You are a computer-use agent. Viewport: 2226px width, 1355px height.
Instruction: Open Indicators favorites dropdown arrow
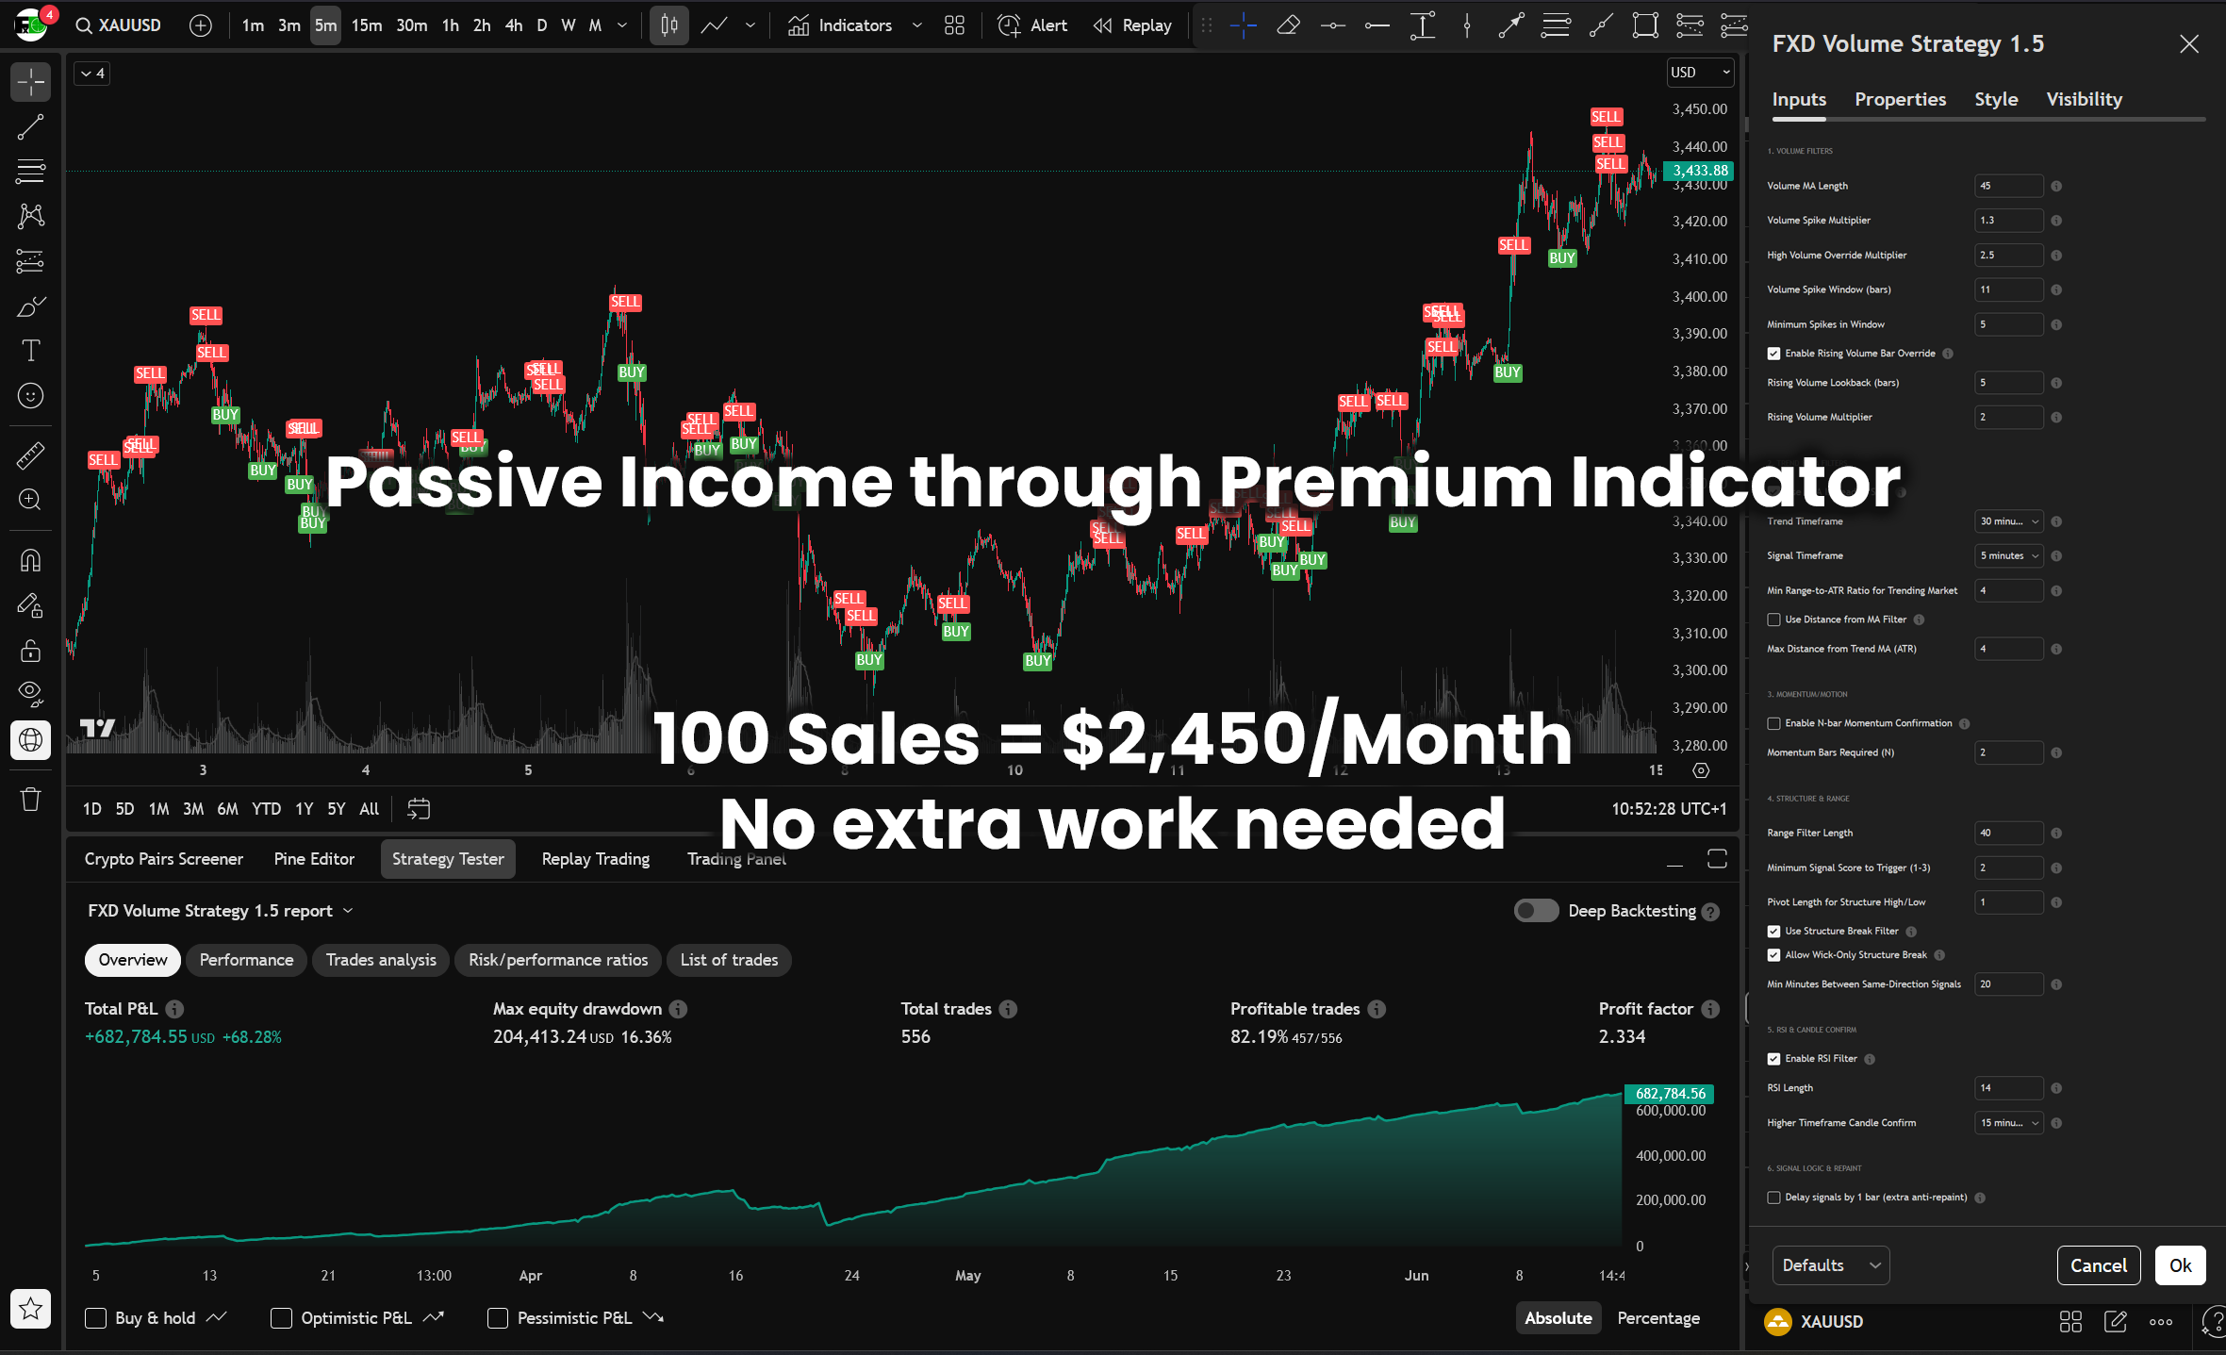point(916,25)
